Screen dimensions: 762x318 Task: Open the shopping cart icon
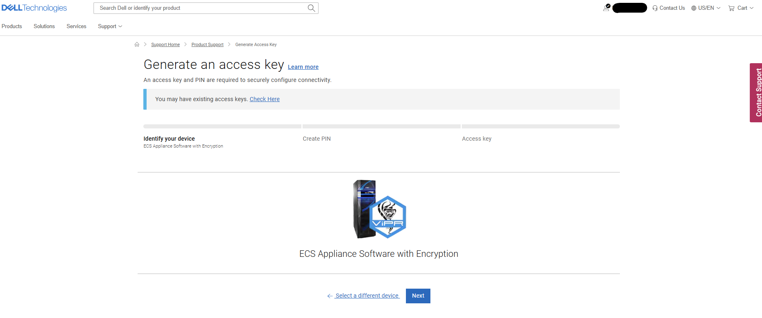731,8
